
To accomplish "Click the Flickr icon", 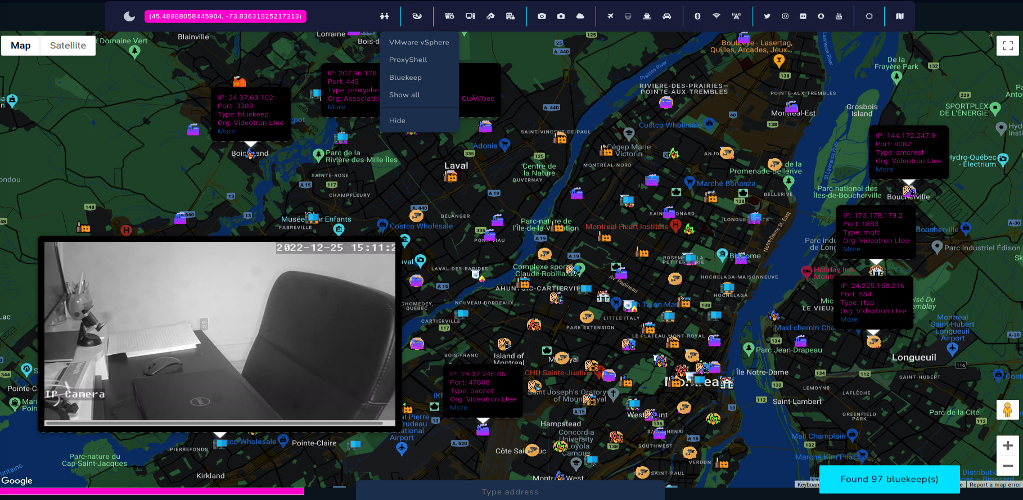I will tap(803, 16).
